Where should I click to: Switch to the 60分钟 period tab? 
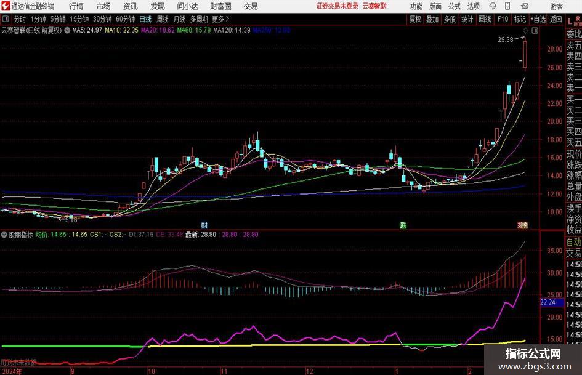pyautogui.click(x=126, y=19)
